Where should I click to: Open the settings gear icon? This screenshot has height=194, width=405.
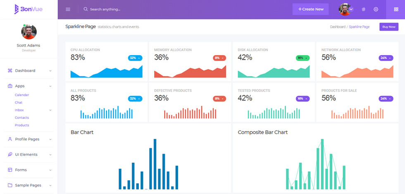point(376,9)
